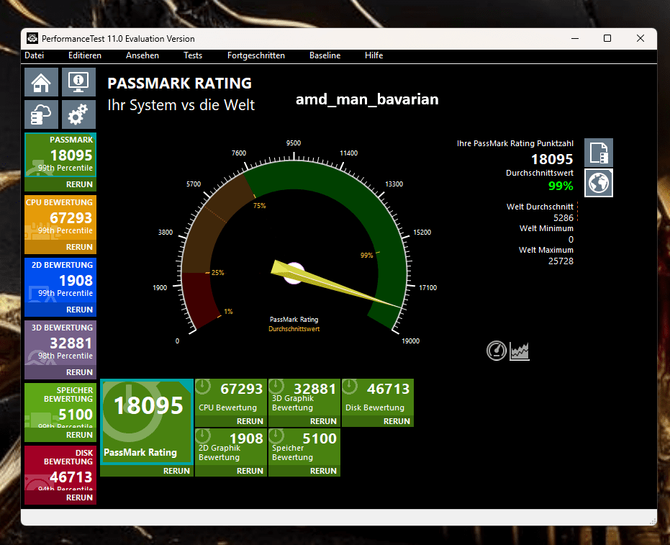Click power icon on 2D Graphik Bewertung tile
670x545 pixels.
tap(203, 436)
